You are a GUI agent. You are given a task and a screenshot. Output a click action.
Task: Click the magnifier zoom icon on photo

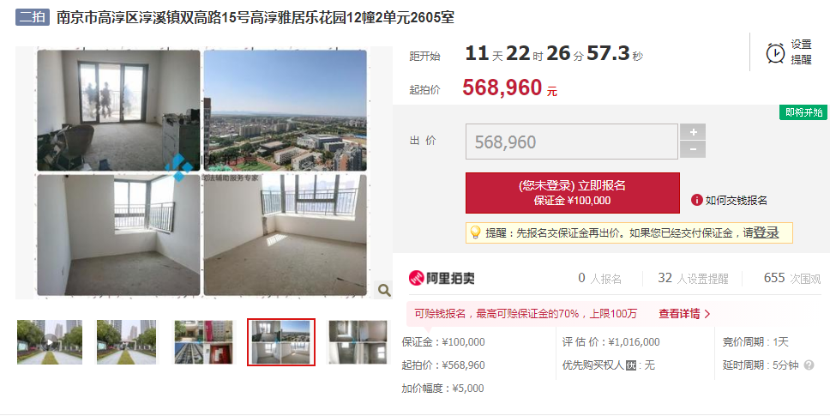[384, 290]
